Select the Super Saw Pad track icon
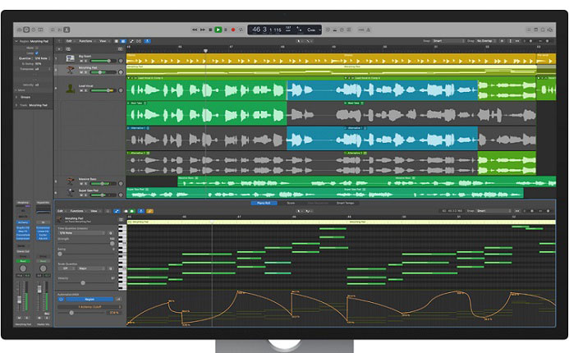 click(x=71, y=192)
